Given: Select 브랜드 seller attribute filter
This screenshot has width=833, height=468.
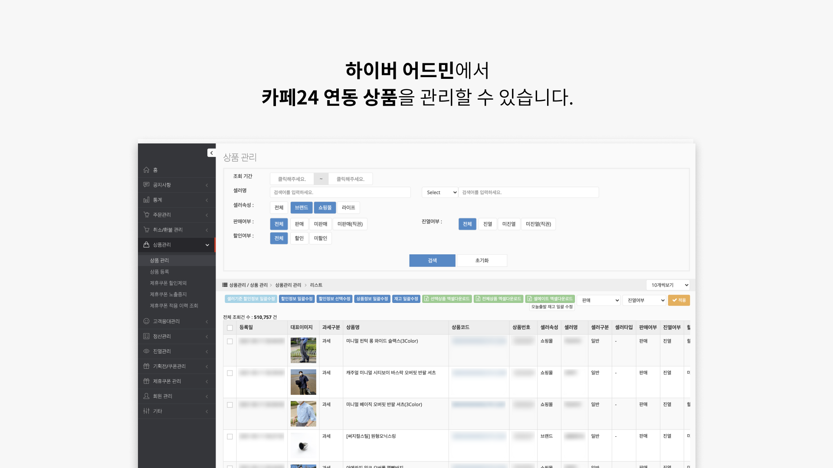Looking at the screenshot, I should (x=301, y=208).
